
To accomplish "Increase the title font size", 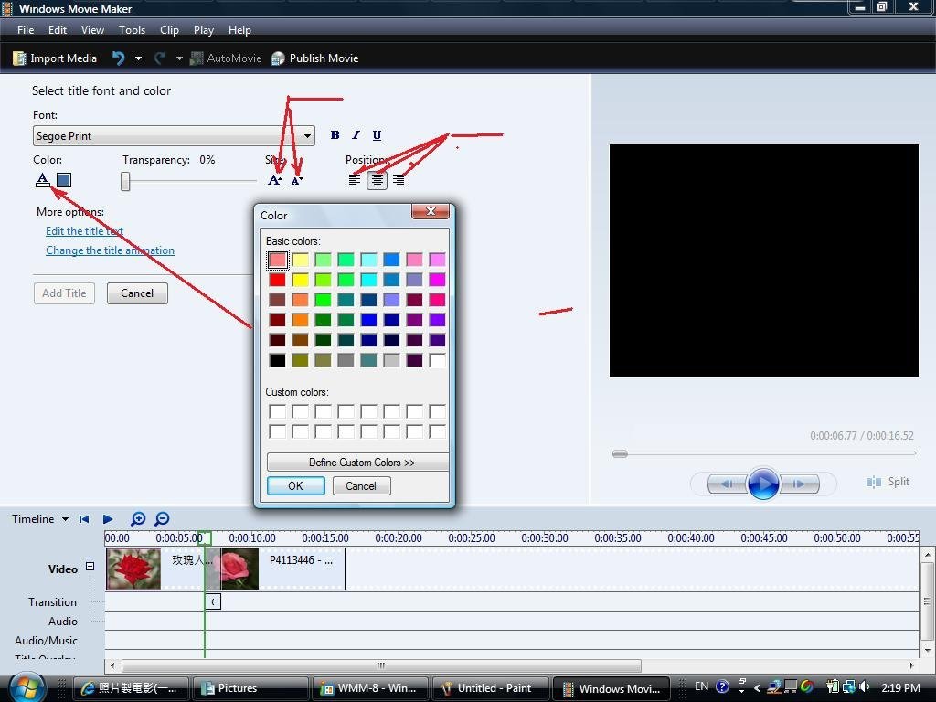I will tap(274, 180).
